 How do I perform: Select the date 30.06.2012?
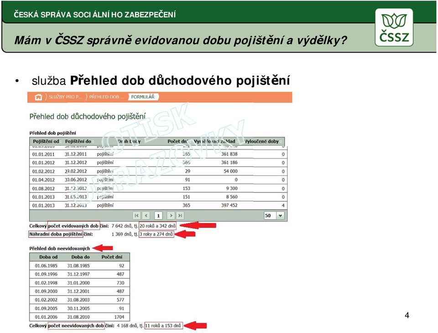click(x=76, y=180)
